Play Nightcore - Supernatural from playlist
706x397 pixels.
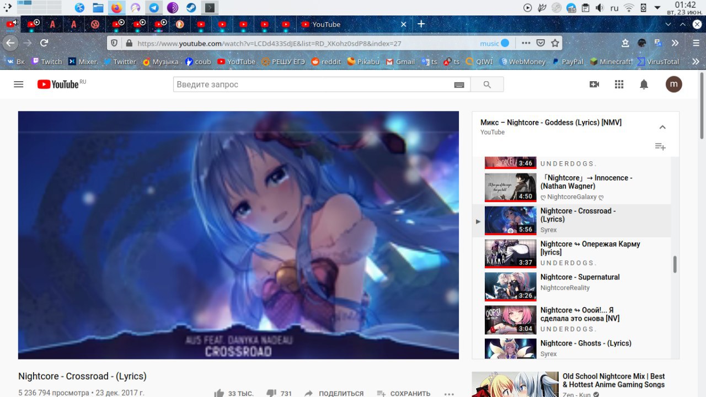pos(571,287)
